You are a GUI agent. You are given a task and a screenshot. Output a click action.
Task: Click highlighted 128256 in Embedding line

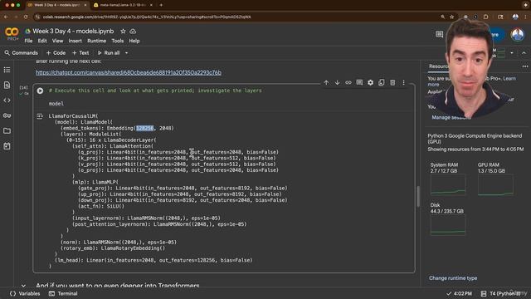(145, 128)
